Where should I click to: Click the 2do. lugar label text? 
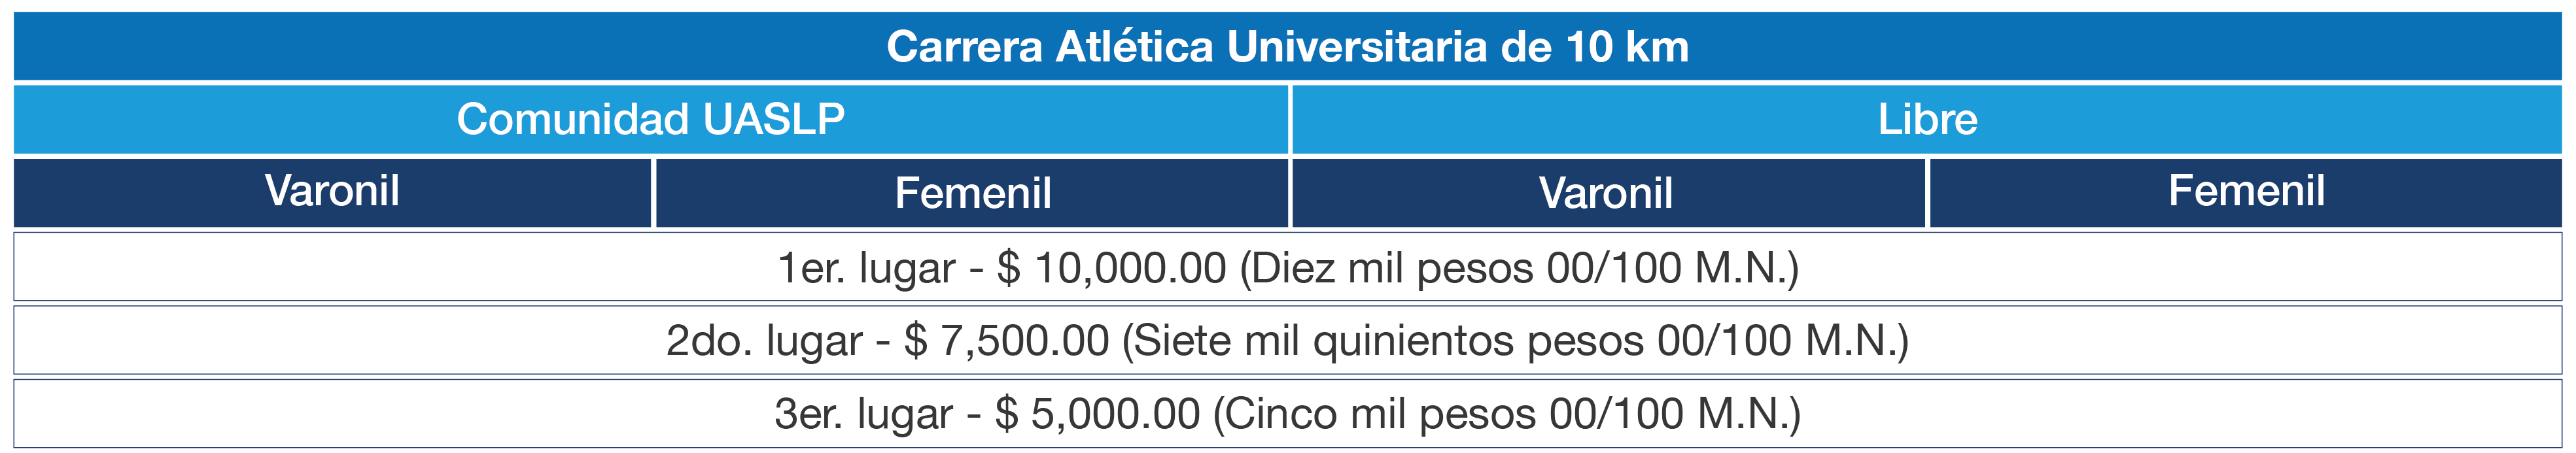[x=764, y=341]
